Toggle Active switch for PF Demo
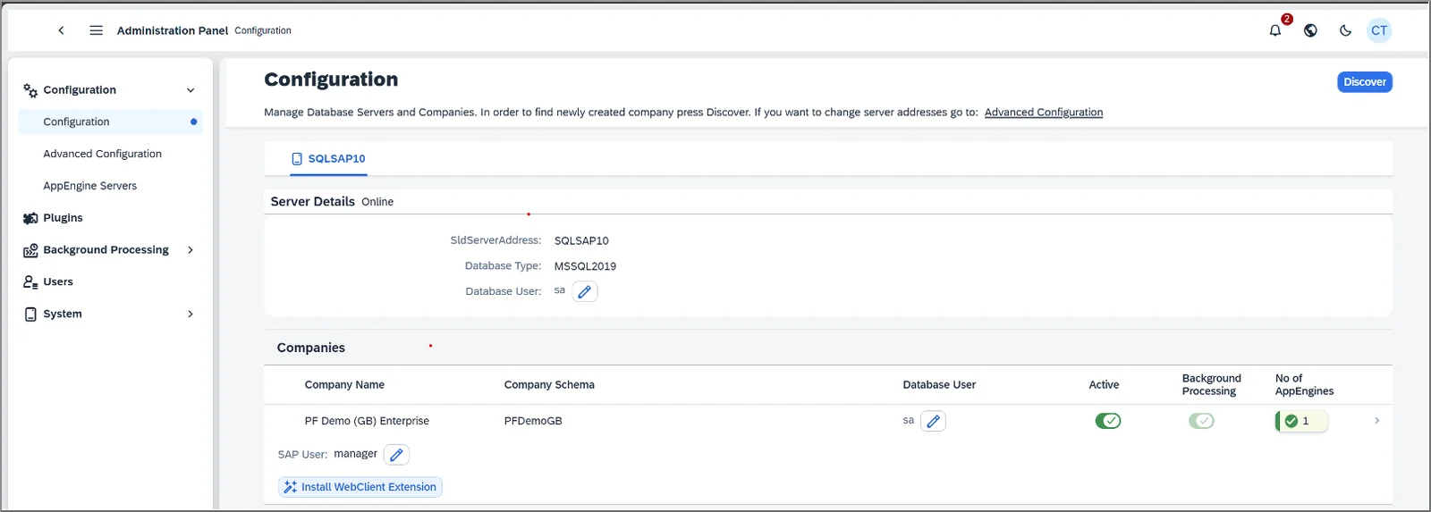The image size is (1431, 512). click(1108, 421)
